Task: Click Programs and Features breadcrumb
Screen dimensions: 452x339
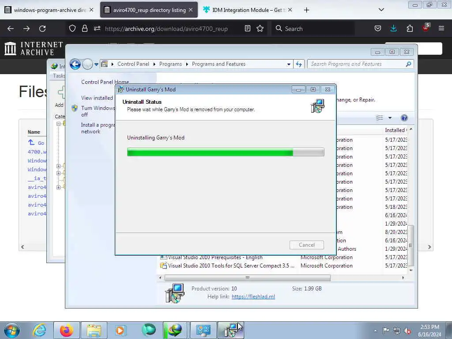Action: (218, 64)
